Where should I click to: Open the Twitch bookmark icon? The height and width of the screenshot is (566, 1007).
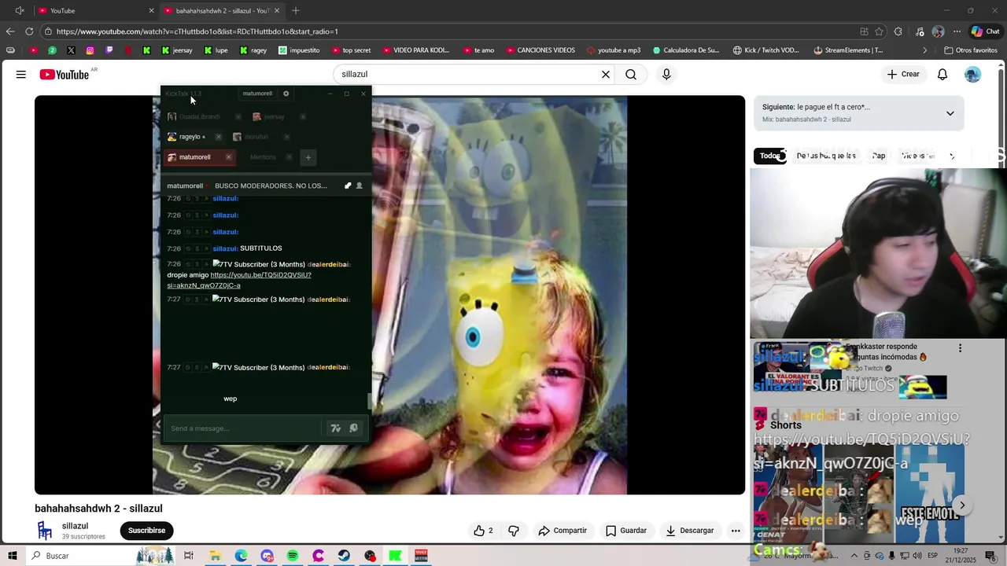109,50
